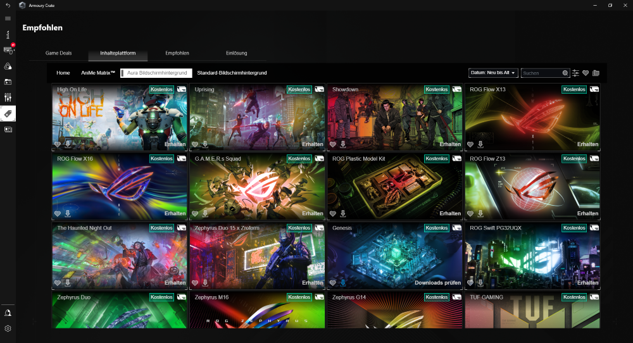Viewport: 633px width, 343px height.
Task: Open User Center icon in sidebar
Action: pyautogui.click(x=8, y=313)
